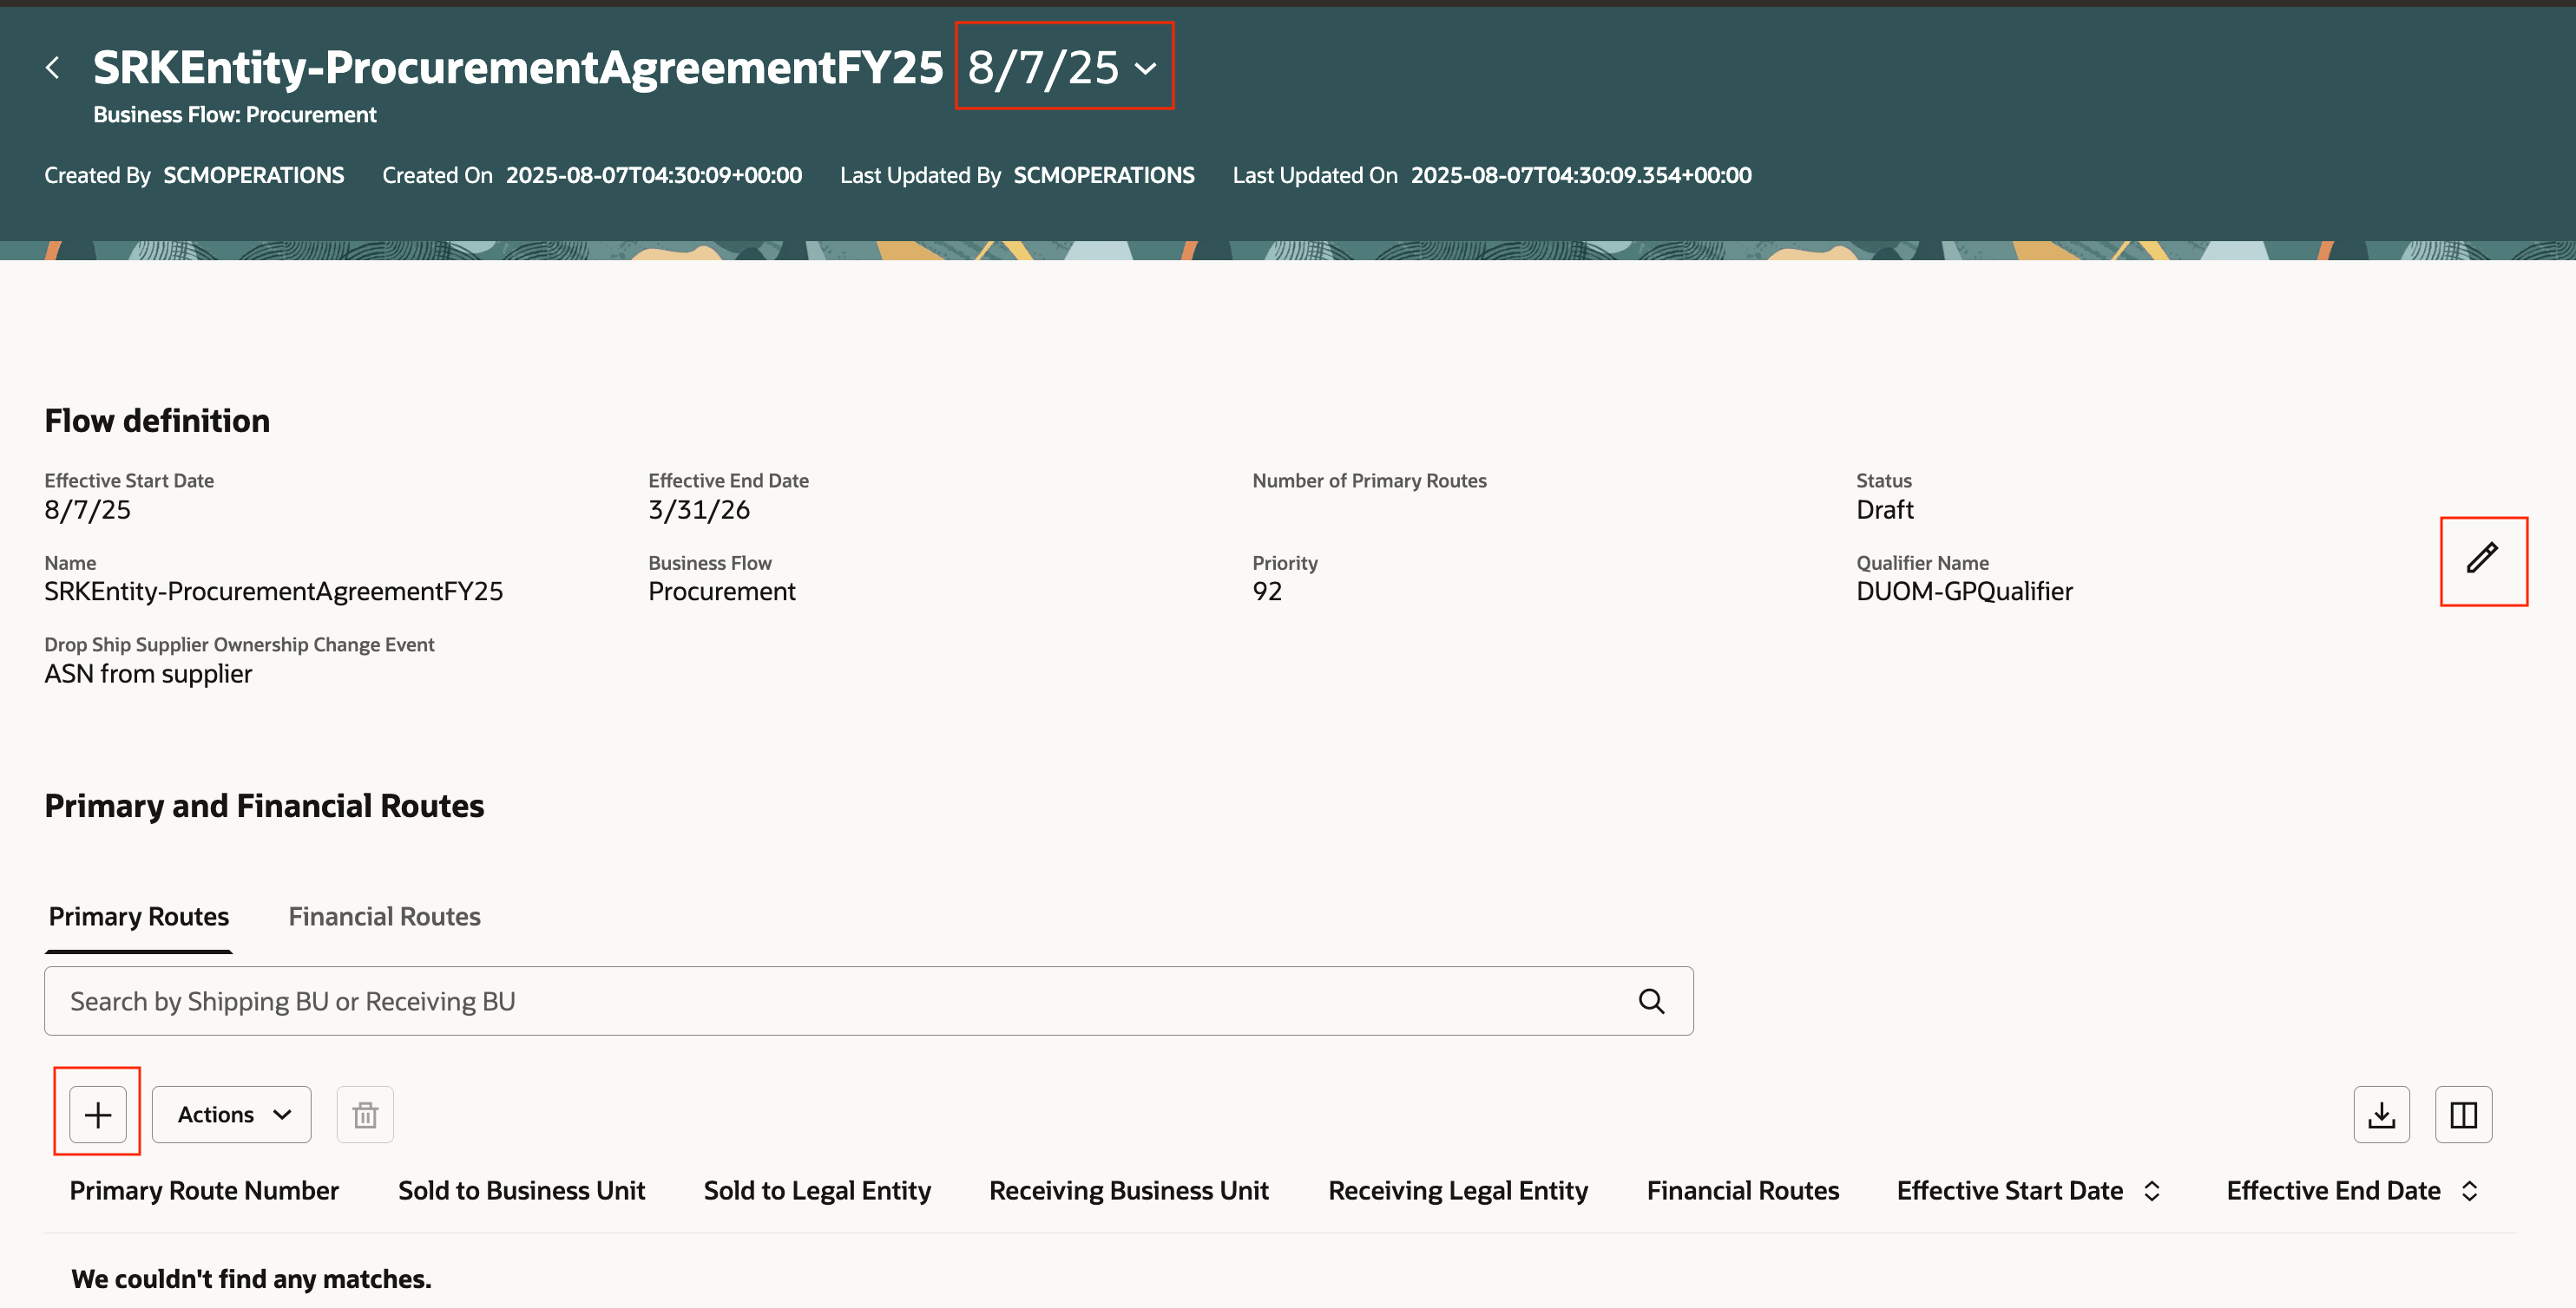Sort by Effective Start Date arrows
The width and height of the screenshot is (2576, 1308).
pyautogui.click(x=2152, y=1190)
